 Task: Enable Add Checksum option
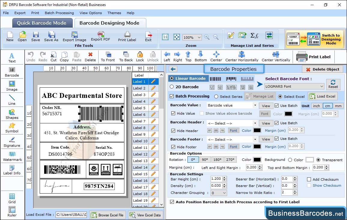[309, 179]
